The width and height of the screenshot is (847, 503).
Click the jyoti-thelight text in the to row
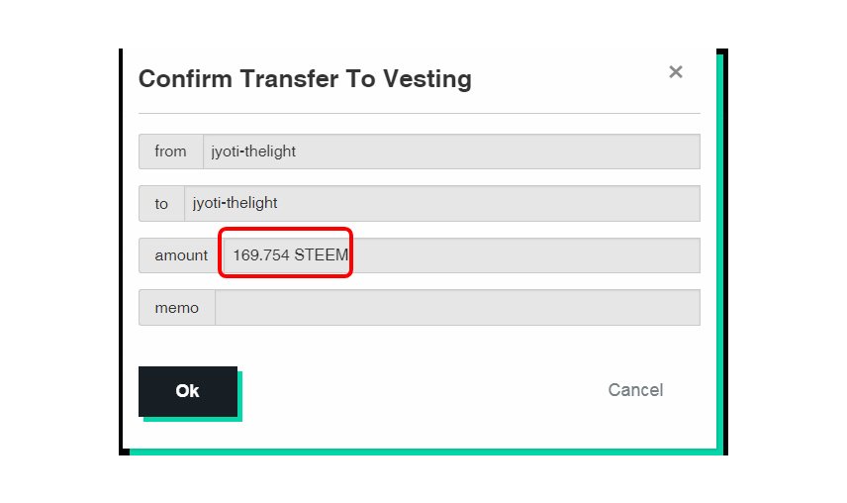pos(235,203)
